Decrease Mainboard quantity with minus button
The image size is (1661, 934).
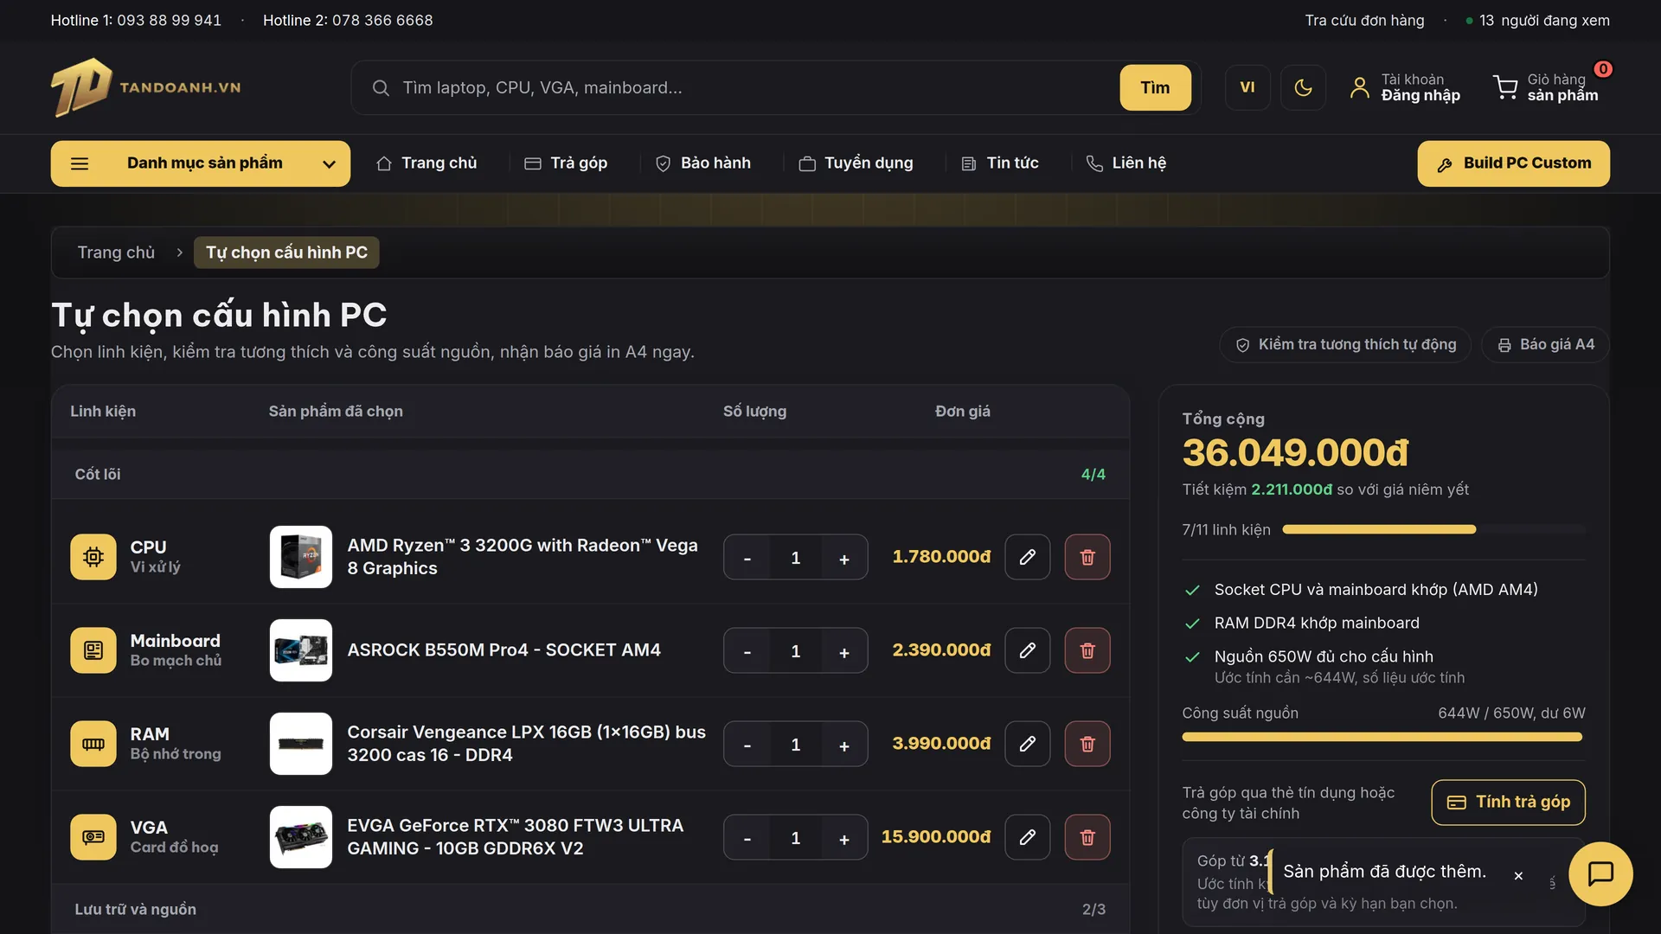747,651
